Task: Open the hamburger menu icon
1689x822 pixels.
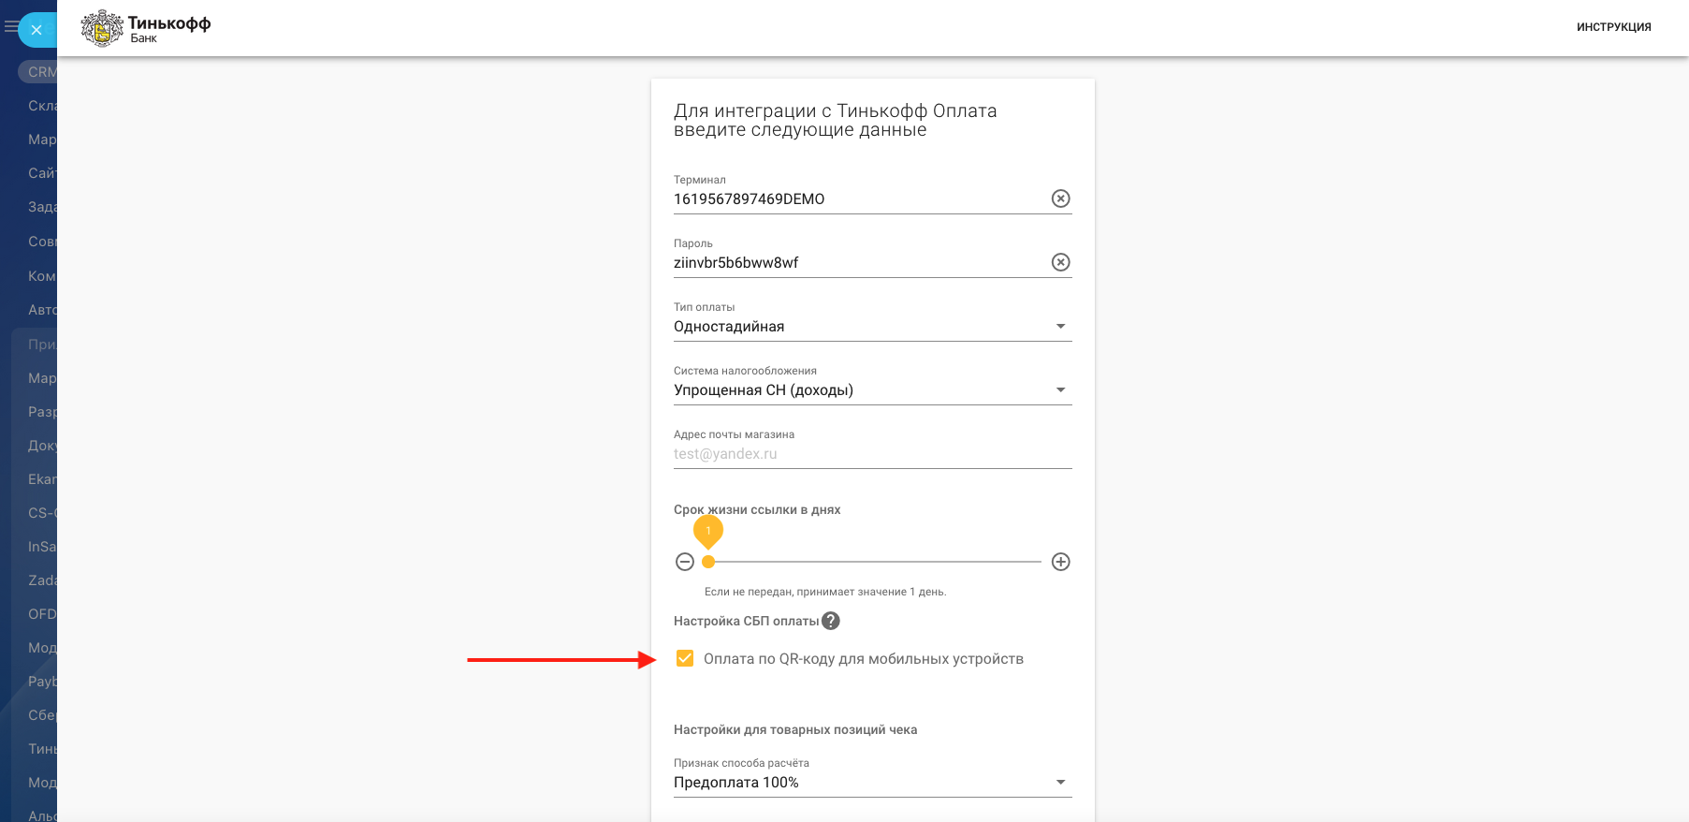Action: click(10, 27)
